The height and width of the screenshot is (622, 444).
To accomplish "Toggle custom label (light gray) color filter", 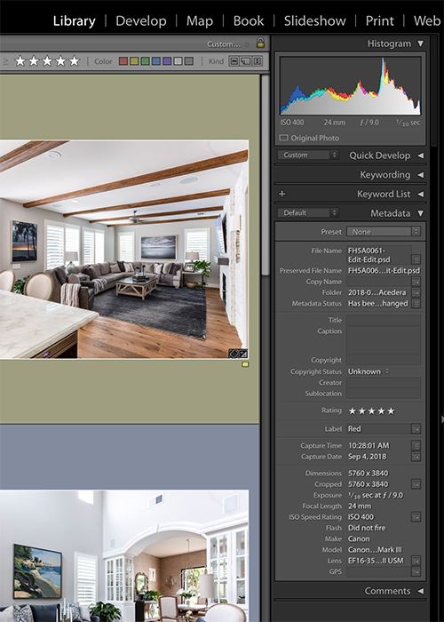I will click(x=178, y=61).
